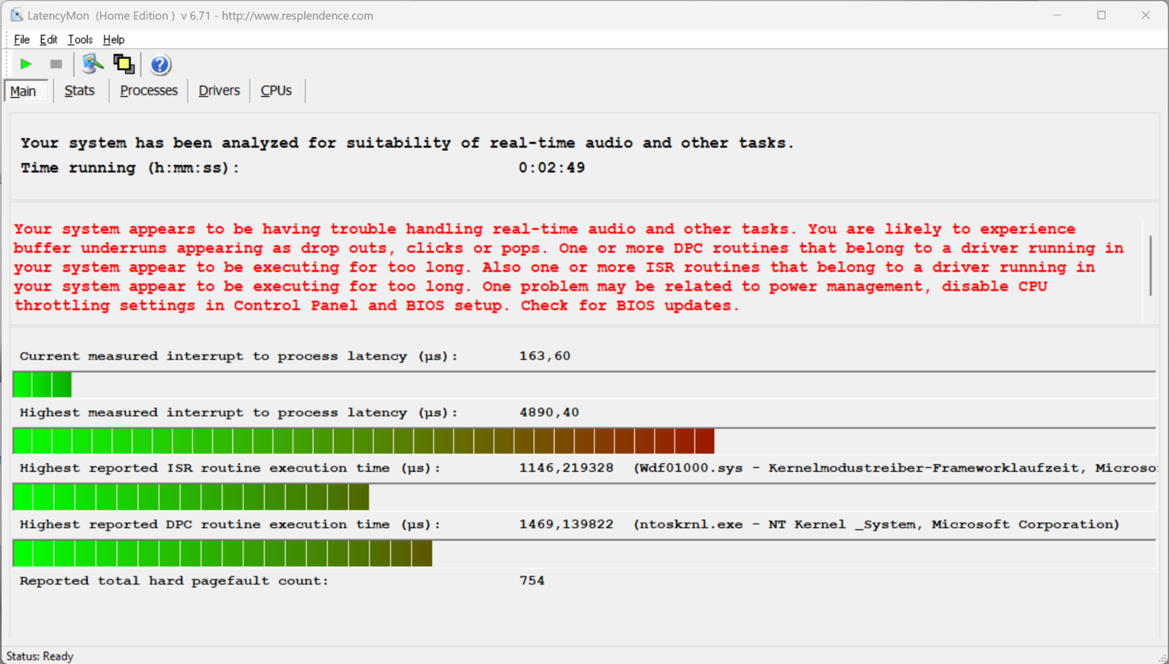Maximize the LatencyMon window
The width and height of the screenshot is (1169, 664).
click(1101, 15)
